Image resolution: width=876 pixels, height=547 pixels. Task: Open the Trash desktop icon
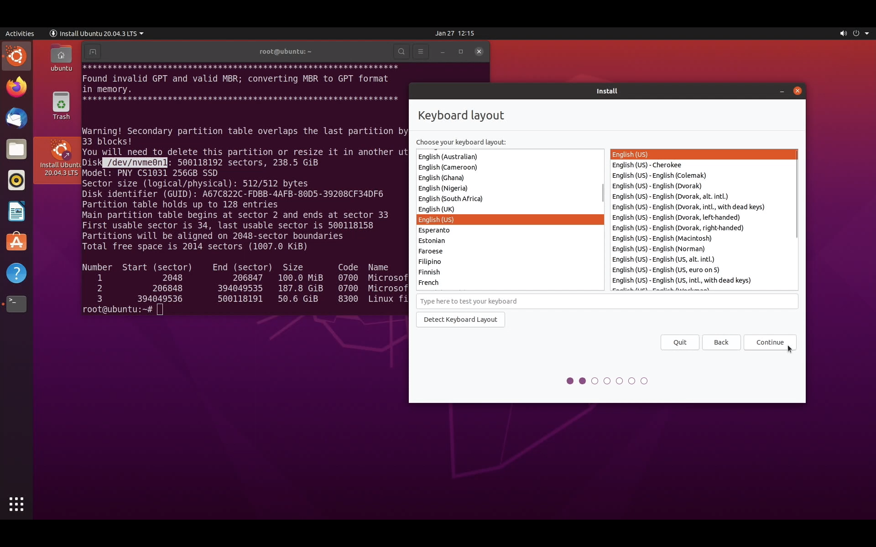[x=61, y=106]
